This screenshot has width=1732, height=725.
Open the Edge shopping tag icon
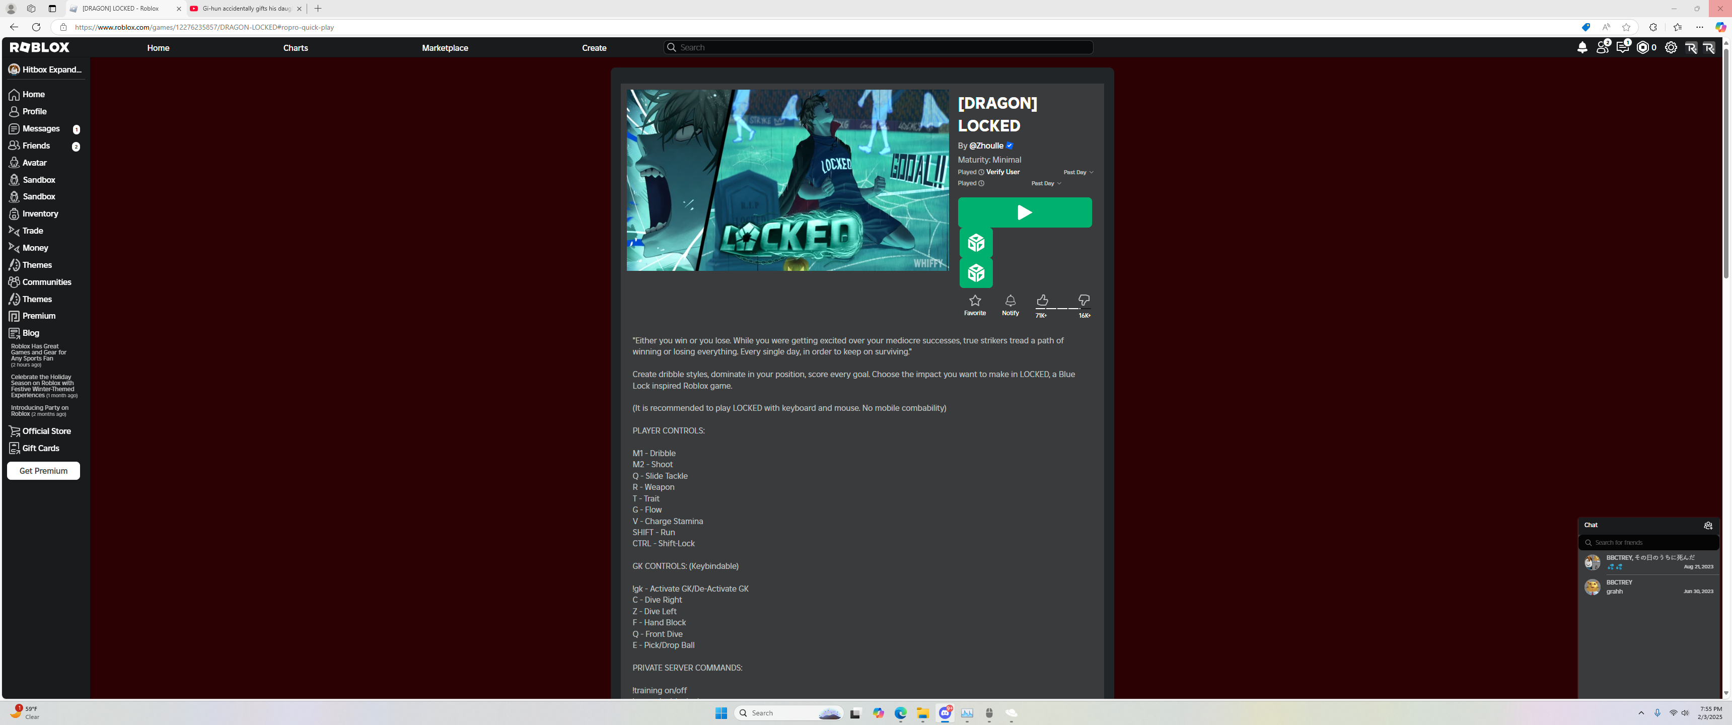point(1585,27)
